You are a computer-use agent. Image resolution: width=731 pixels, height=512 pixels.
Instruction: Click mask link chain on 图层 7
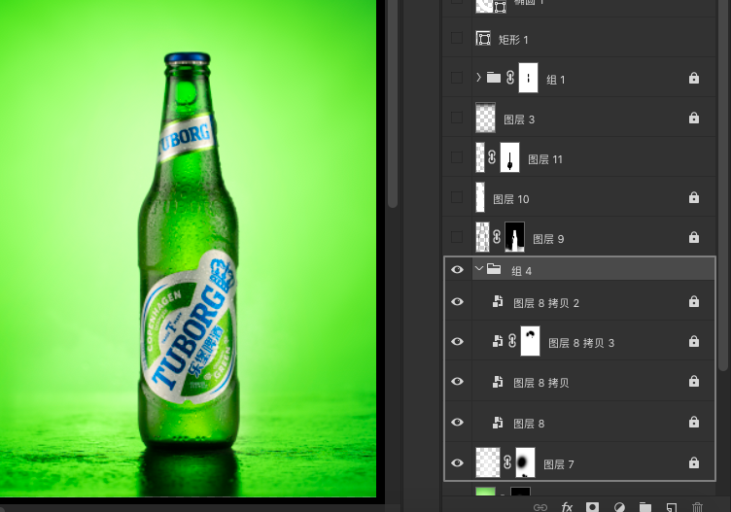click(507, 462)
